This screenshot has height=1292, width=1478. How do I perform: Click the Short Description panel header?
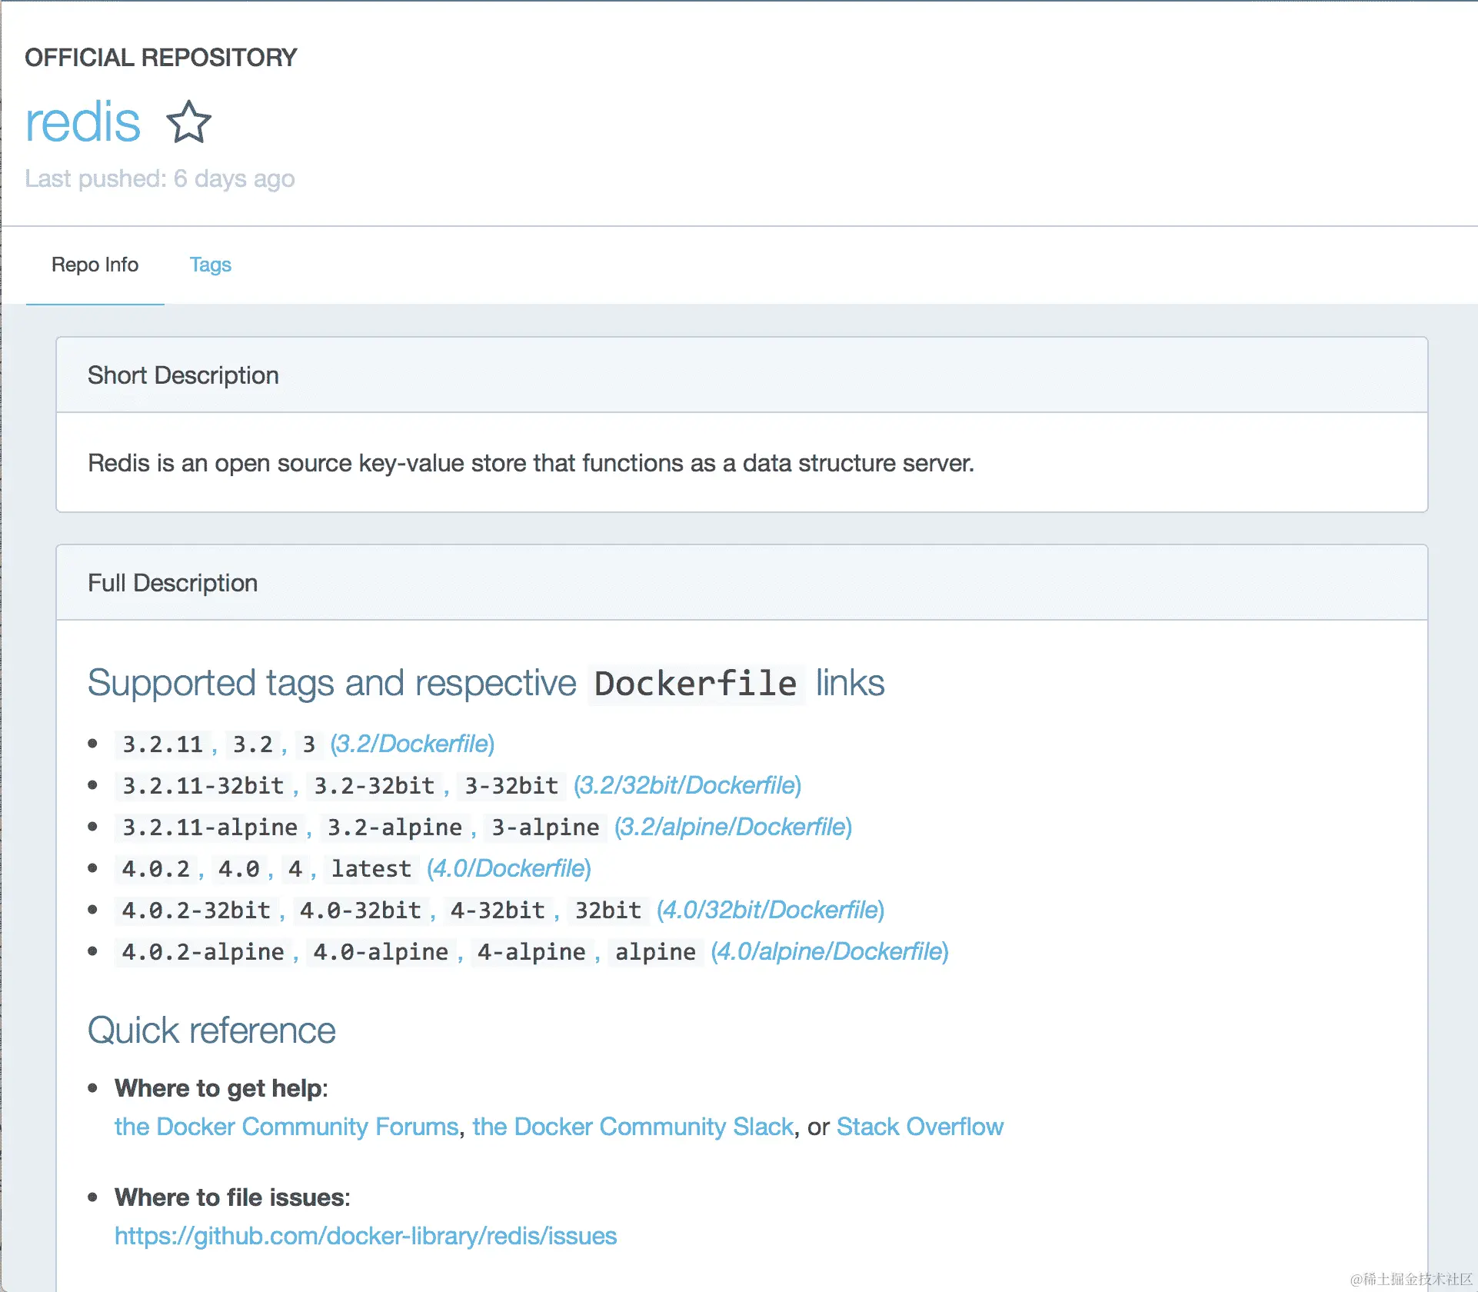pos(183,375)
